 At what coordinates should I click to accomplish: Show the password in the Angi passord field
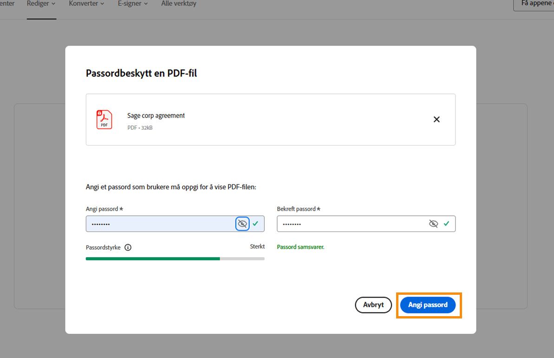pyautogui.click(x=242, y=224)
